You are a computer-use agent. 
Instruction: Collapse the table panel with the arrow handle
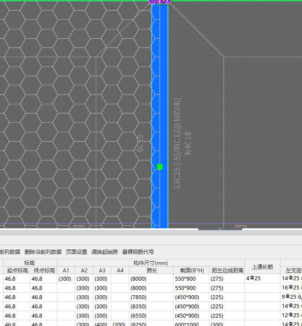(220, 229)
